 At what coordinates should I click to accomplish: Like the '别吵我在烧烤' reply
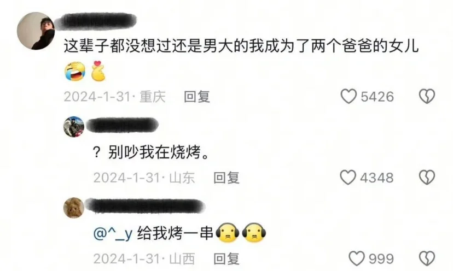click(x=348, y=177)
